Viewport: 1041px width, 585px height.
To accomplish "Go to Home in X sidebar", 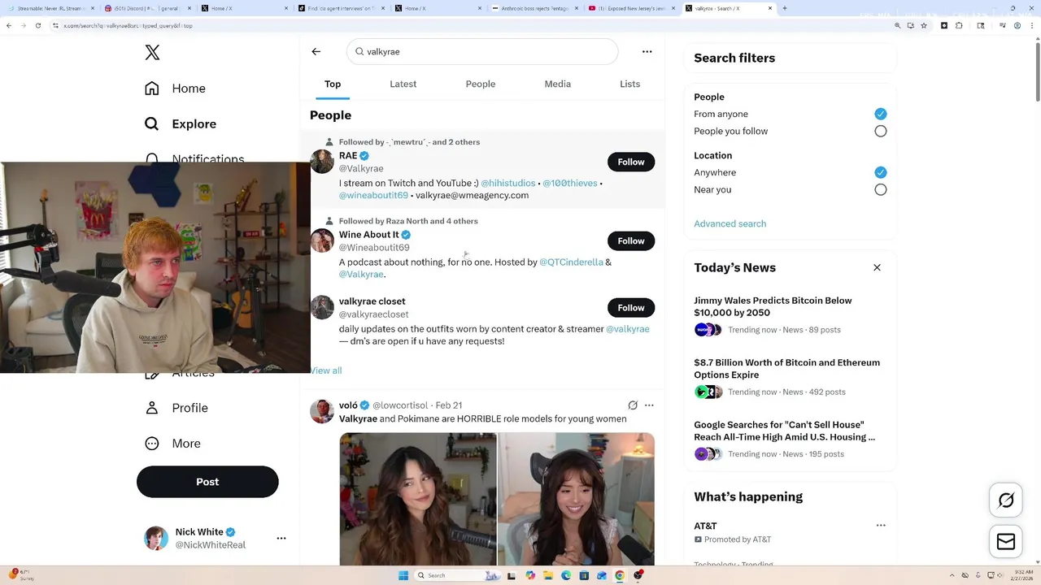I will (175, 89).
